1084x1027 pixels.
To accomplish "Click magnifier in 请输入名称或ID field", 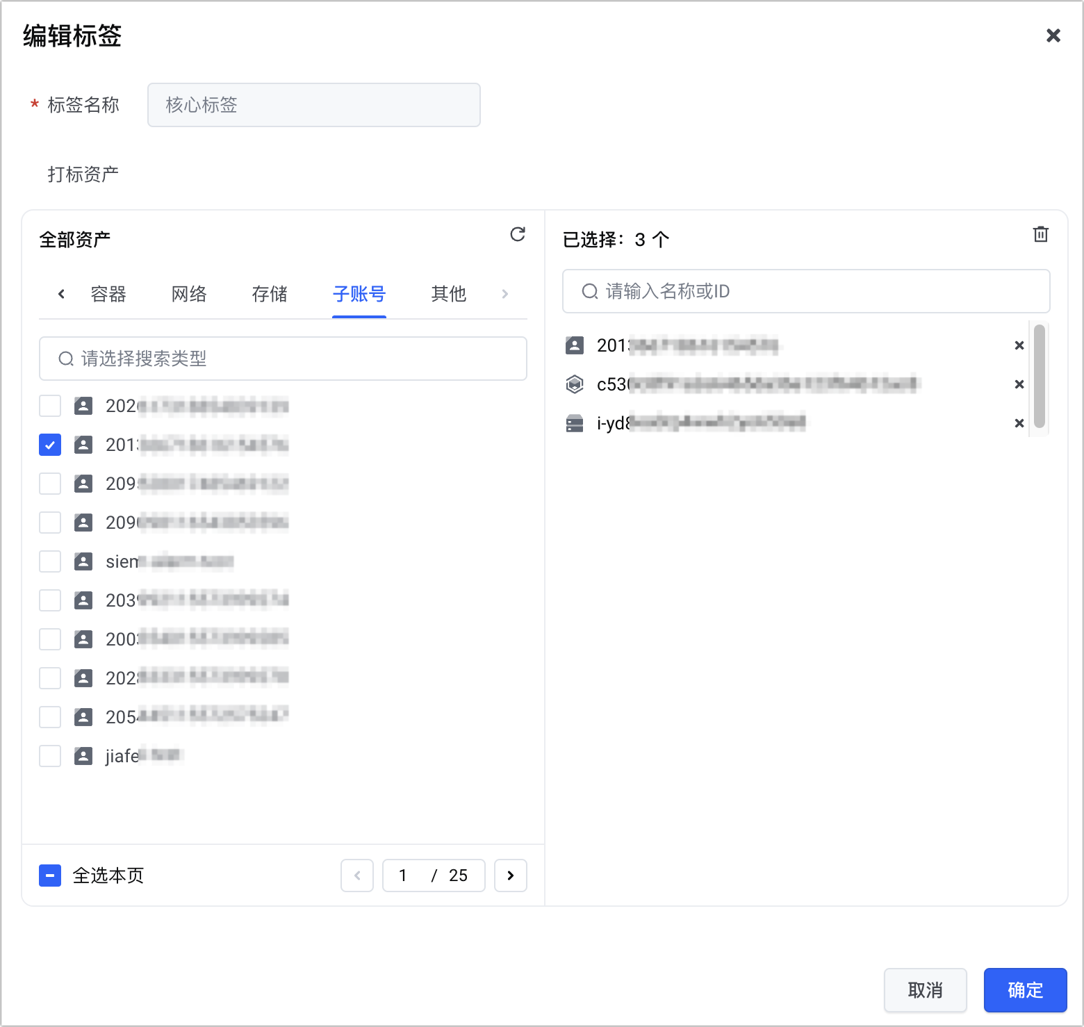I will click(x=589, y=291).
